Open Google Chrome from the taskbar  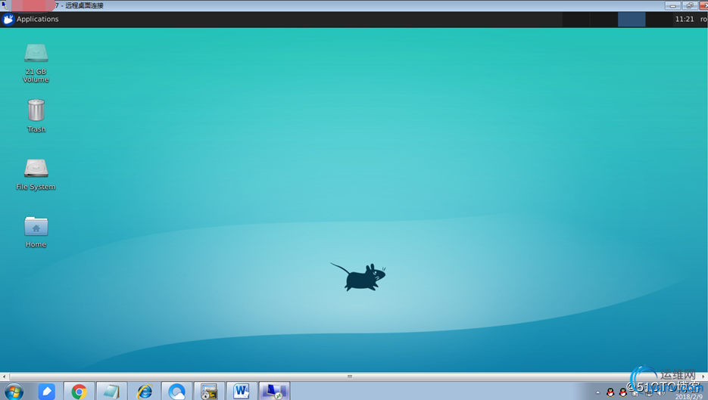pos(79,392)
